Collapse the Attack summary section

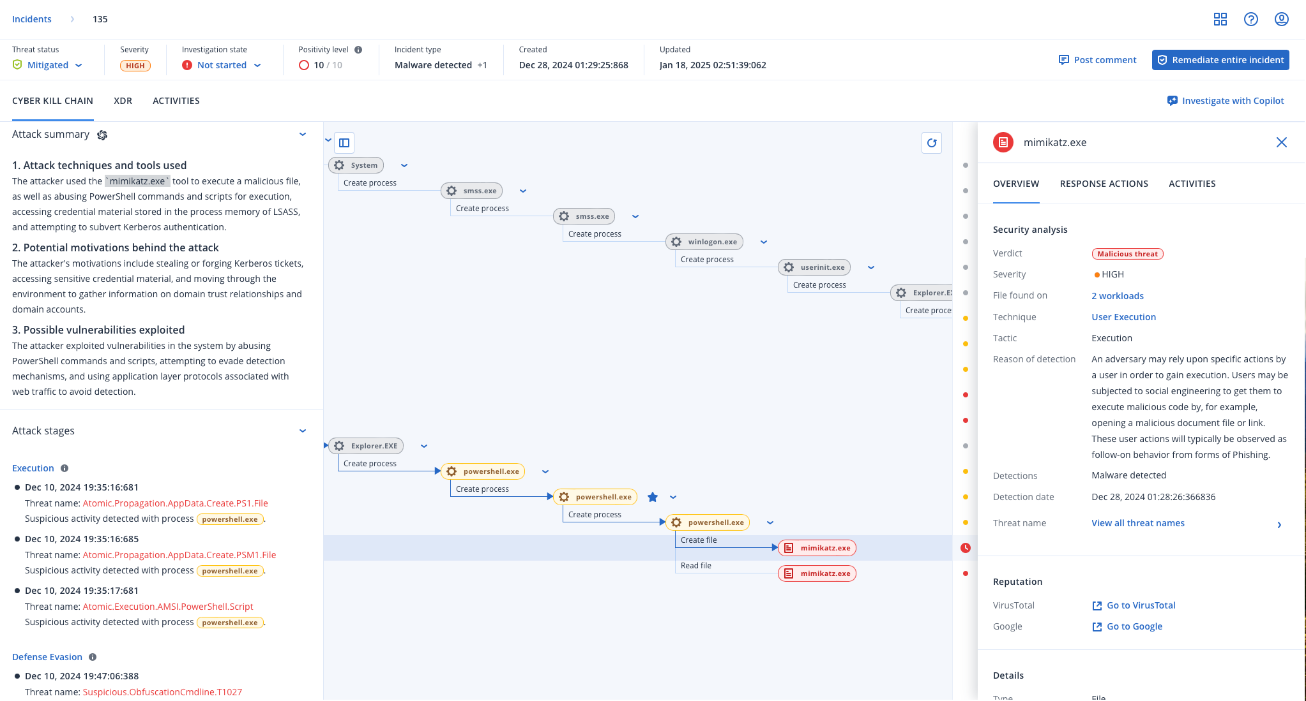[303, 135]
